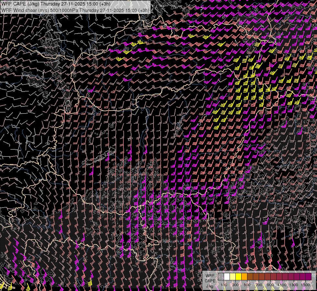Click the swatch just right of the 700 tick

pos(262,276)
